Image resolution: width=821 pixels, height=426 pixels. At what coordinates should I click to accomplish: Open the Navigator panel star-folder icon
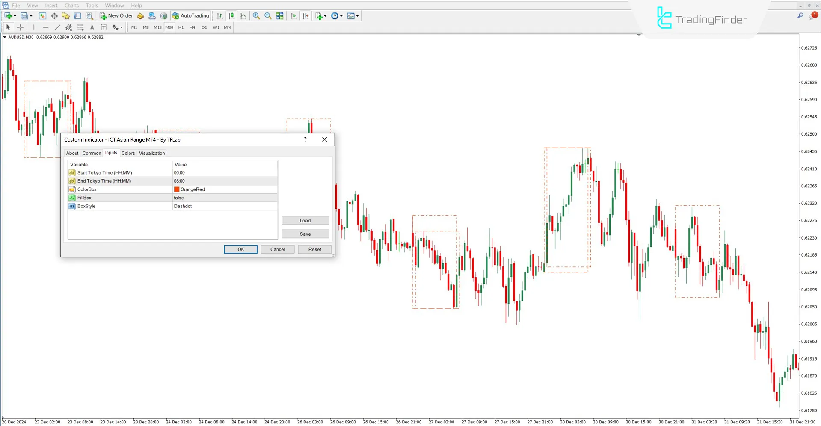66,16
